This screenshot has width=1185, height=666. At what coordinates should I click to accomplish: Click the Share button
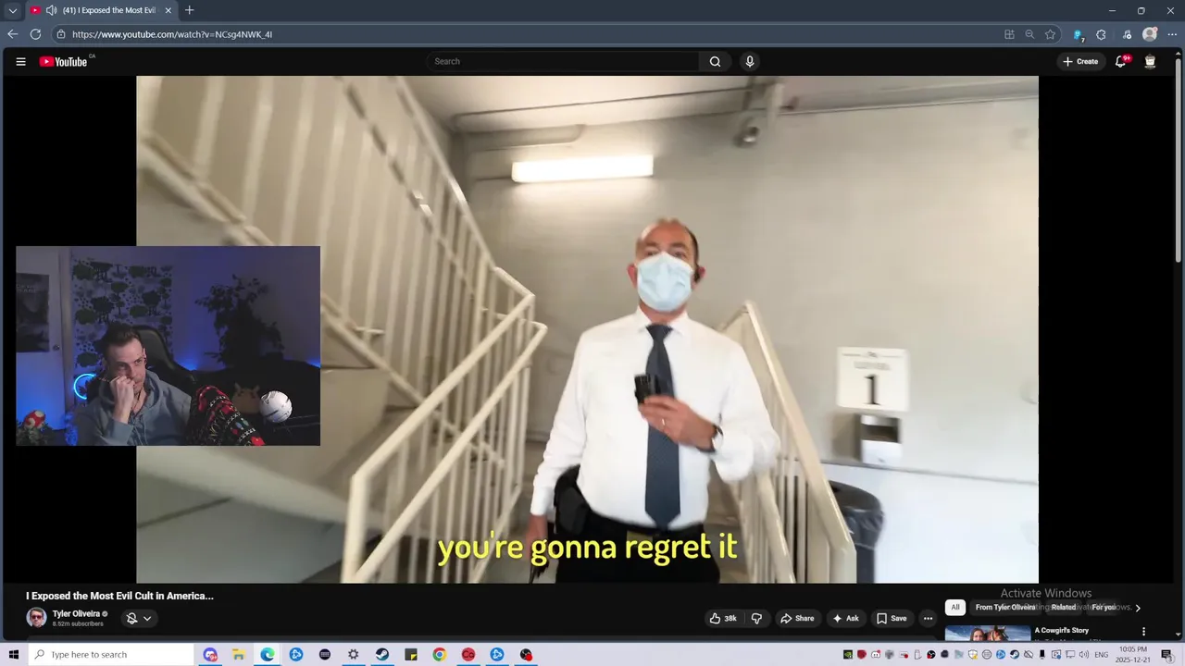coord(797,619)
